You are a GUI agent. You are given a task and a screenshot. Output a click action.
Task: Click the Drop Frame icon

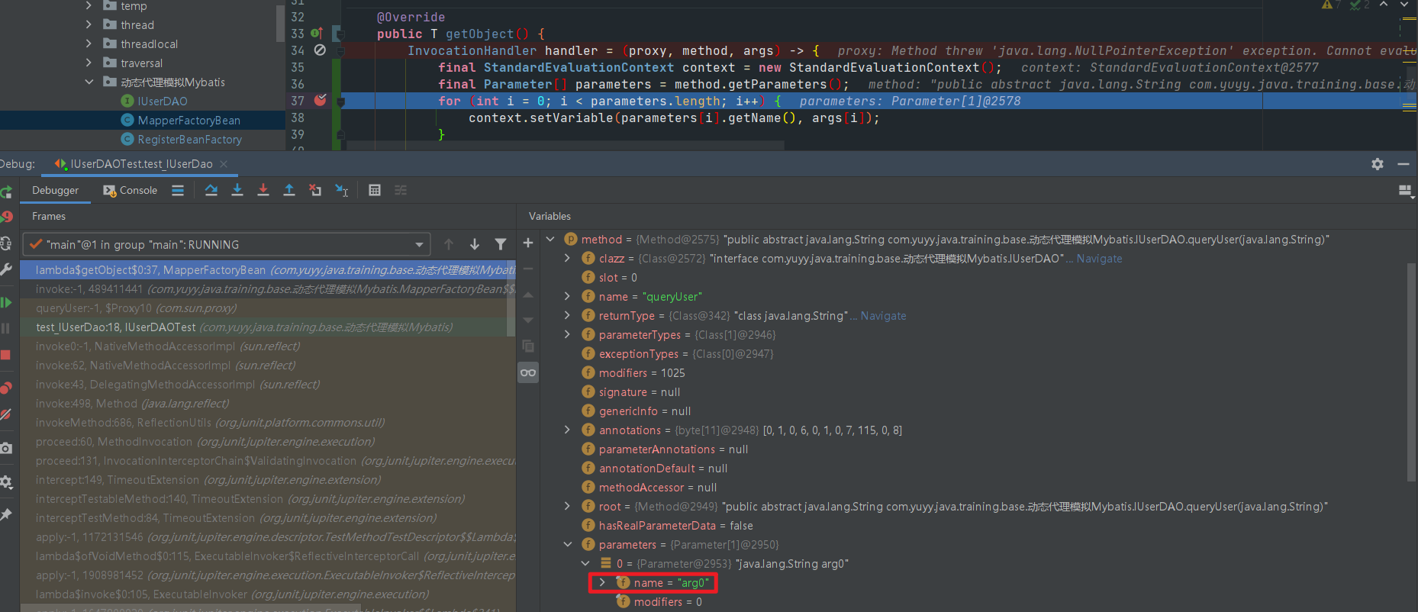[315, 190]
